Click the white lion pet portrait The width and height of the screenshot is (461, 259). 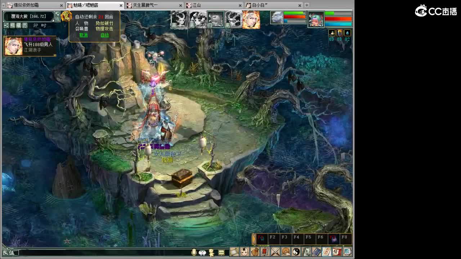277,18
